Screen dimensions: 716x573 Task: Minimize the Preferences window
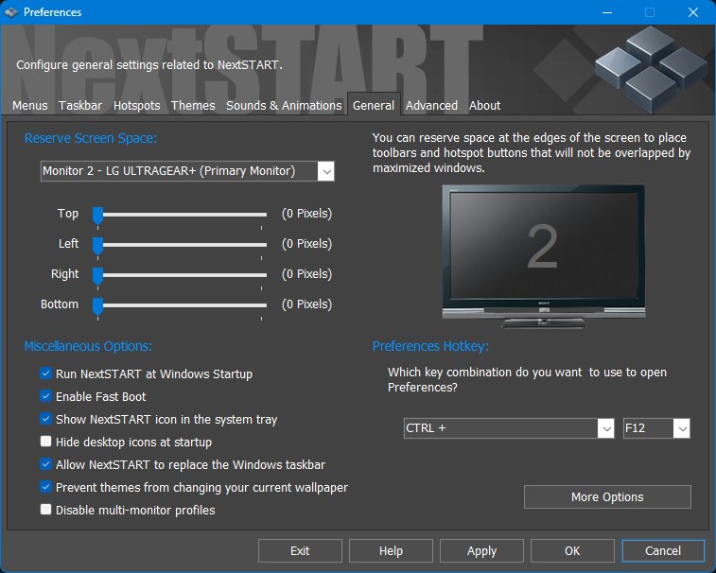[x=607, y=12]
